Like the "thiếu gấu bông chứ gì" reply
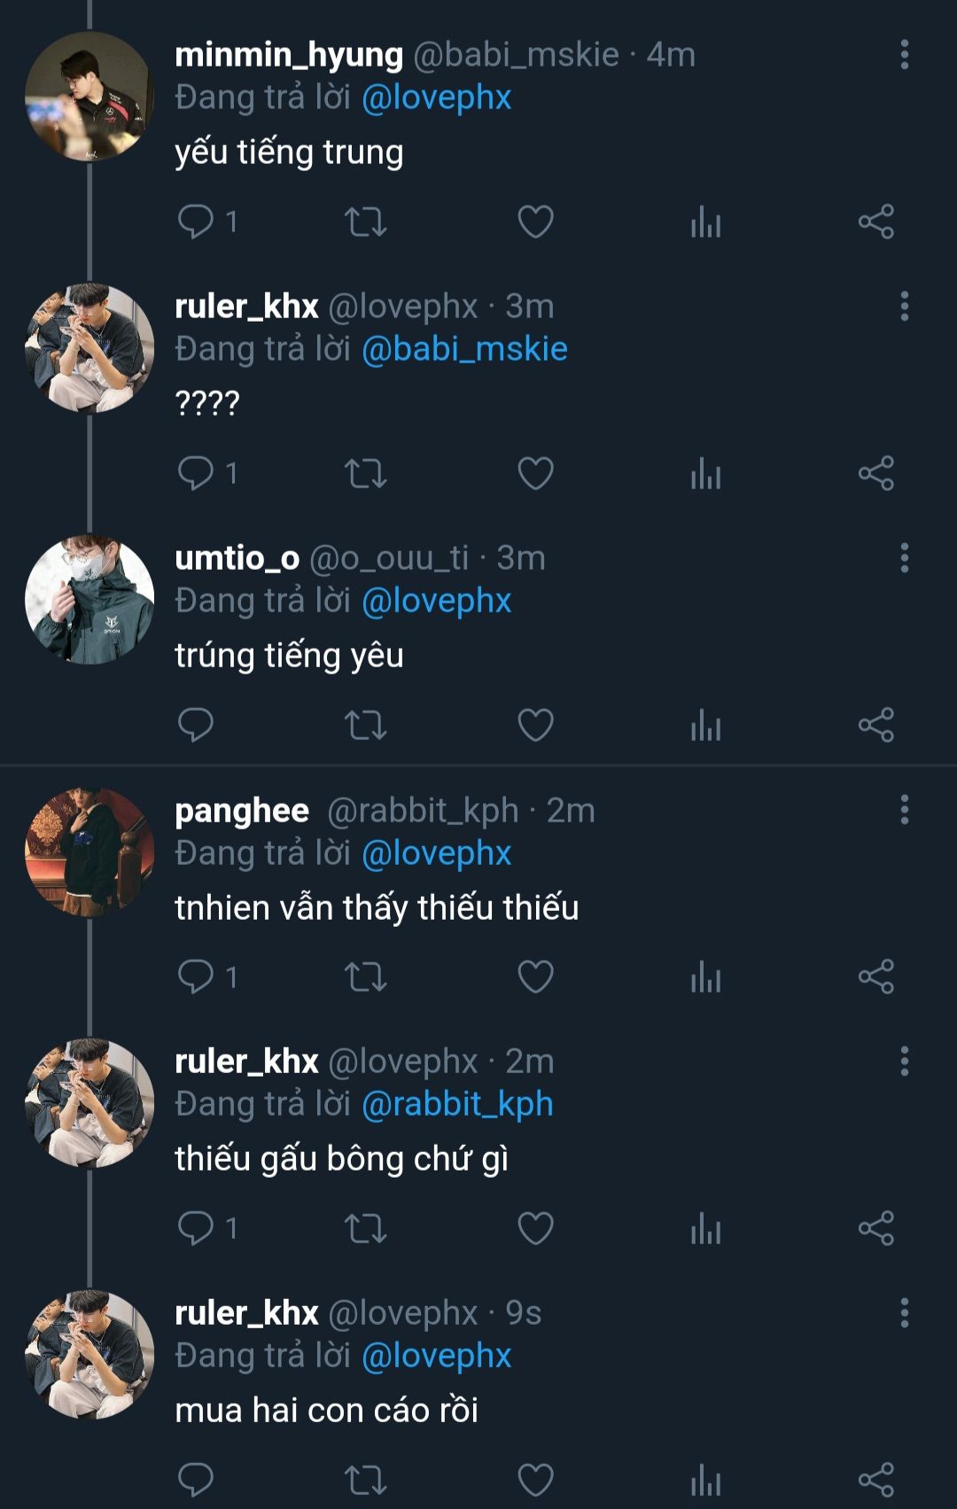The height and width of the screenshot is (1509, 957). 535,1228
